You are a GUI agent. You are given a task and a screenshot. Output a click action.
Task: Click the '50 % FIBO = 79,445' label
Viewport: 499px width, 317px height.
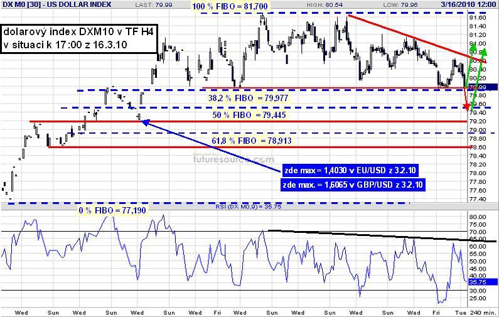click(249, 115)
